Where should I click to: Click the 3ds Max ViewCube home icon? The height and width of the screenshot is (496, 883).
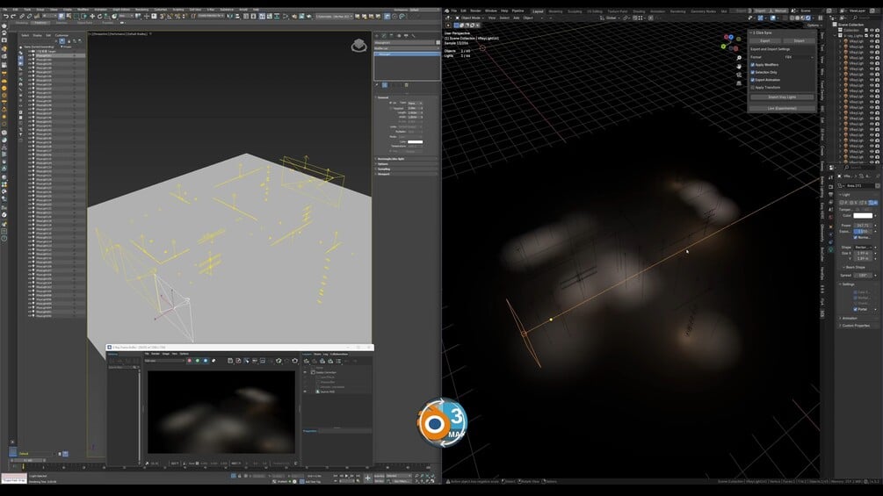coord(358,46)
